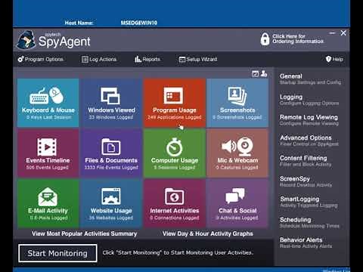Open the red Program Usage tile
363x272 pixels.
(x=175, y=103)
